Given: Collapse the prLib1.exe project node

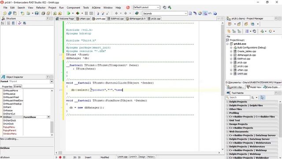Looking at the screenshot, I should point(227,44).
